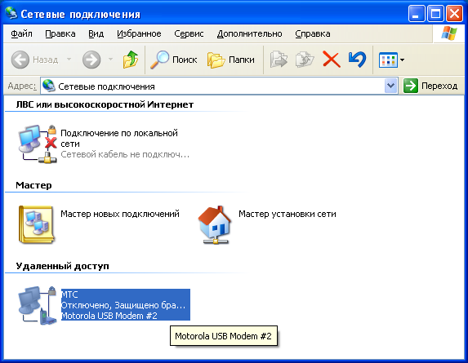Open the Файл menu

[x=21, y=33]
